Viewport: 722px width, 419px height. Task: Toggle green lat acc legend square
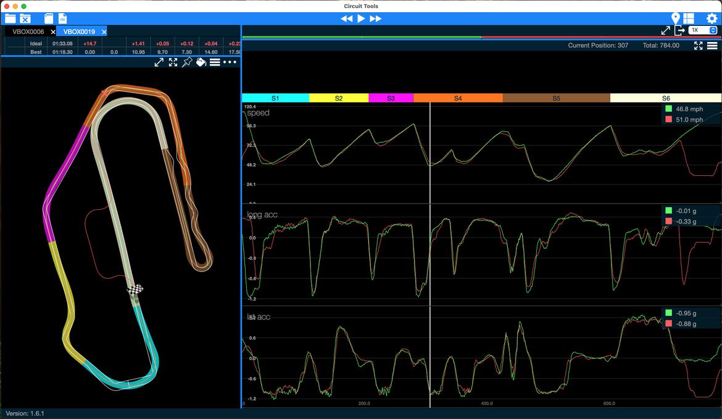point(668,313)
